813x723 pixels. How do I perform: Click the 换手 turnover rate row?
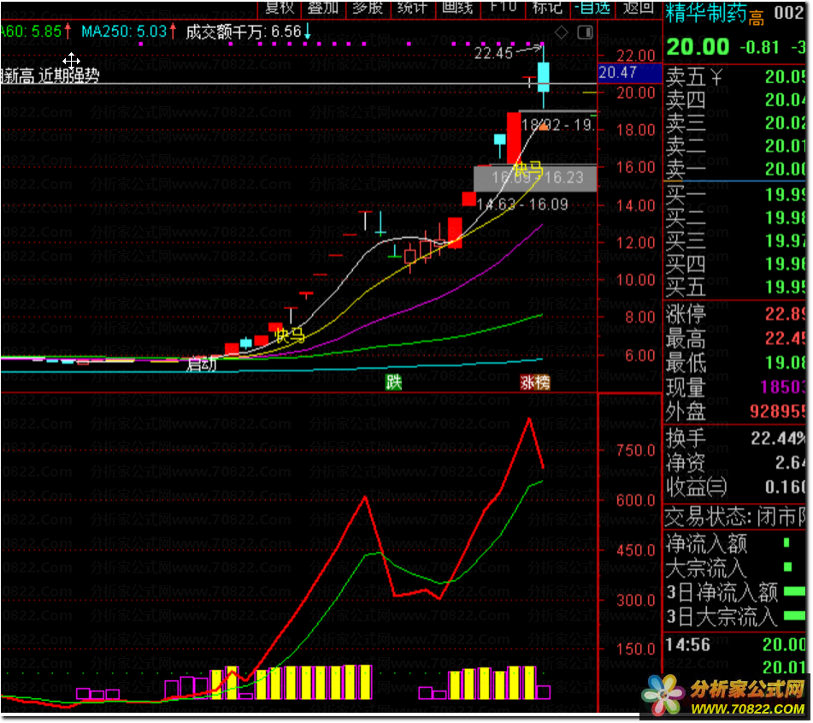pos(736,439)
